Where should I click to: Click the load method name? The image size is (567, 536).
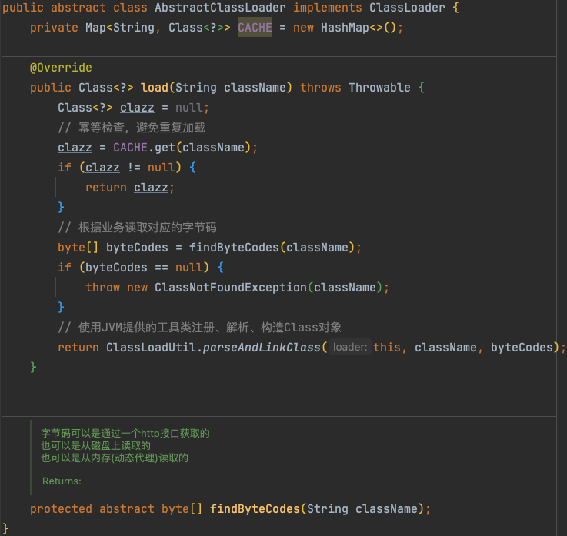pyautogui.click(x=155, y=88)
